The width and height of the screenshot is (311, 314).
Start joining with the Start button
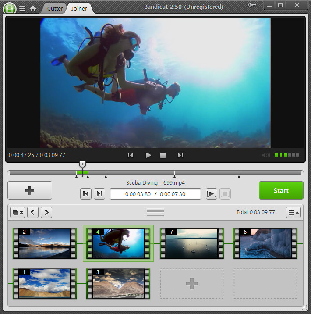click(281, 190)
